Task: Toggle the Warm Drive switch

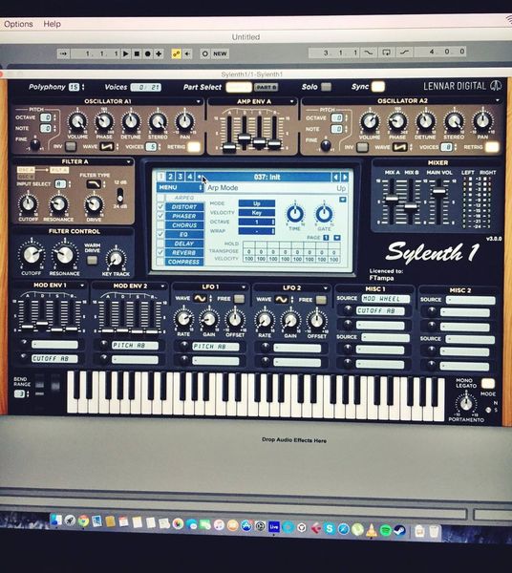Action: click(x=92, y=260)
